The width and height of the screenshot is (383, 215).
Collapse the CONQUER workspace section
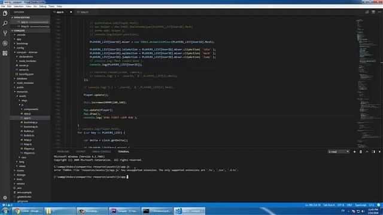click(19, 30)
